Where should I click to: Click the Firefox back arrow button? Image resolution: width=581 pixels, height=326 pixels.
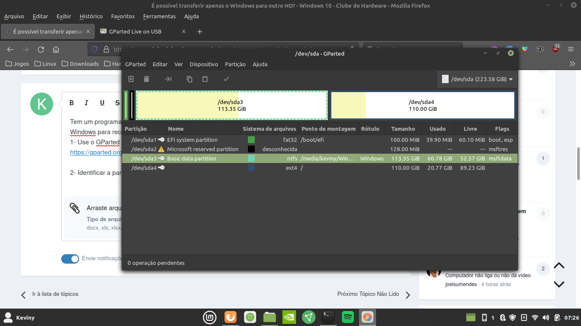[x=10, y=49]
